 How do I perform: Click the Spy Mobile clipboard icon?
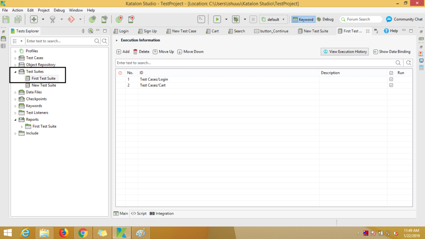pos(104,19)
